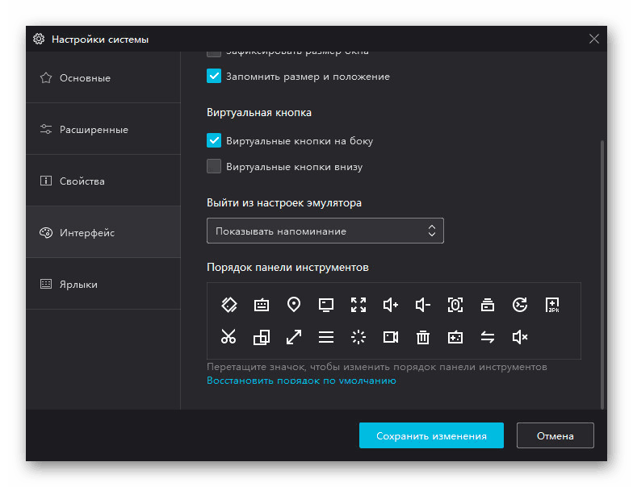Enable 'Виртуальные кнопки внизу' checkbox
The image size is (633, 487).
[x=214, y=167]
